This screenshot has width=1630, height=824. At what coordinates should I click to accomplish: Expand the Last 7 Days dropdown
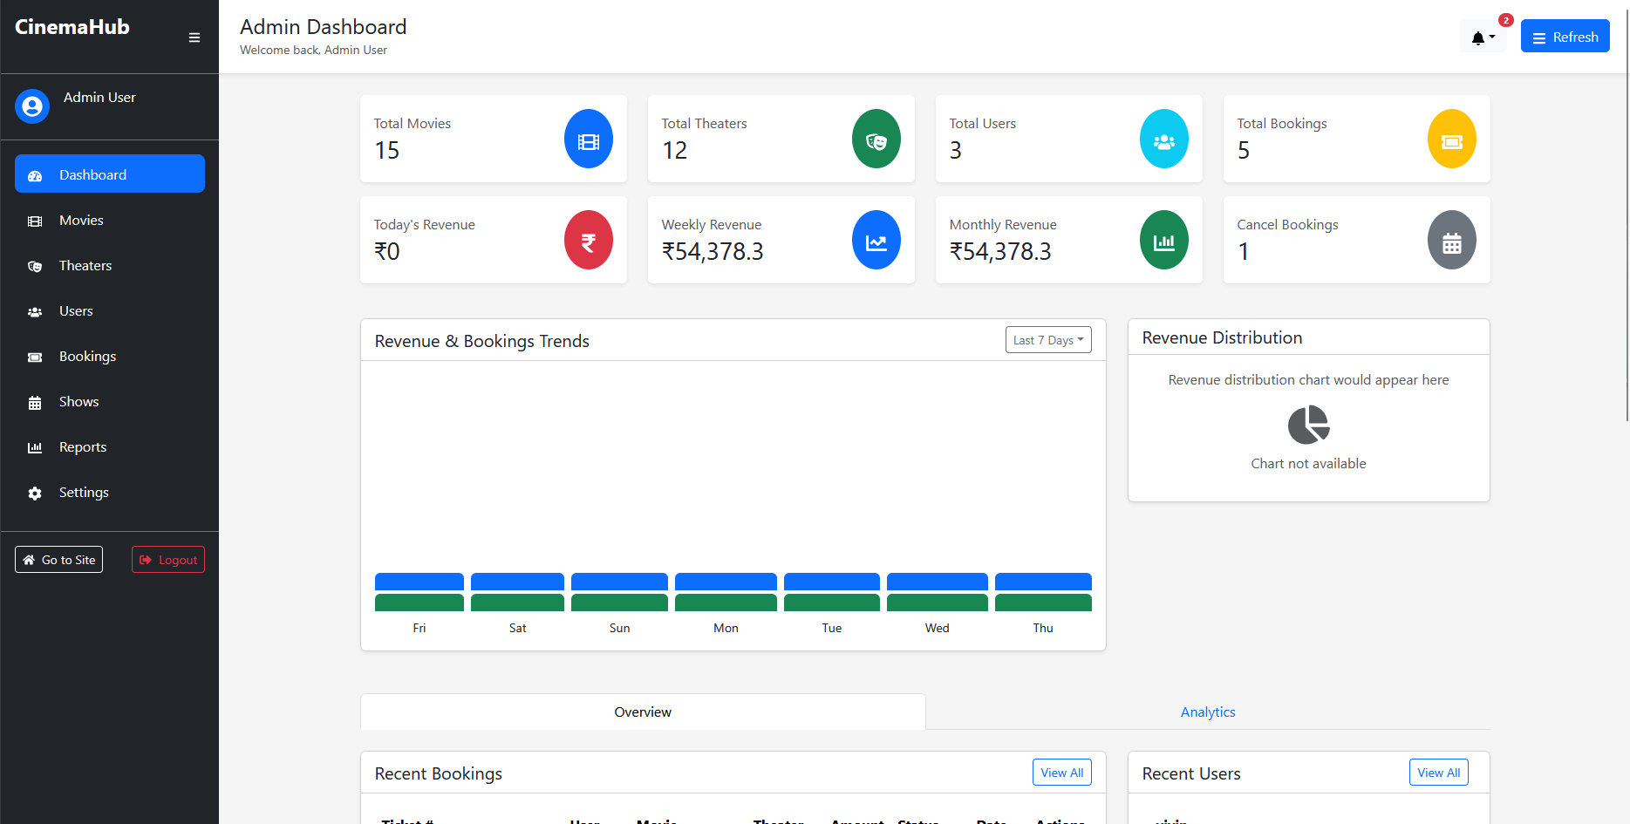pyautogui.click(x=1048, y=340)
